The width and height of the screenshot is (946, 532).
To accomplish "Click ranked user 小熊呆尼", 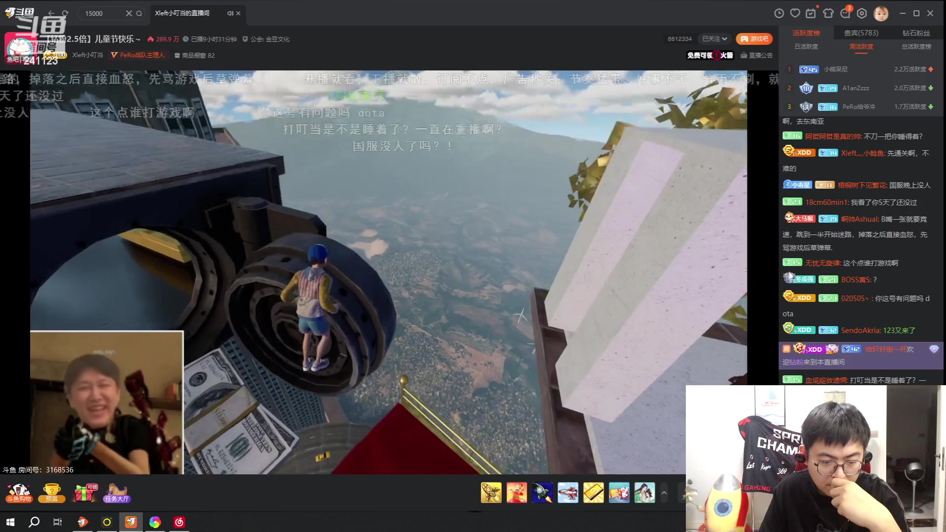I will [x=836, y=69].
